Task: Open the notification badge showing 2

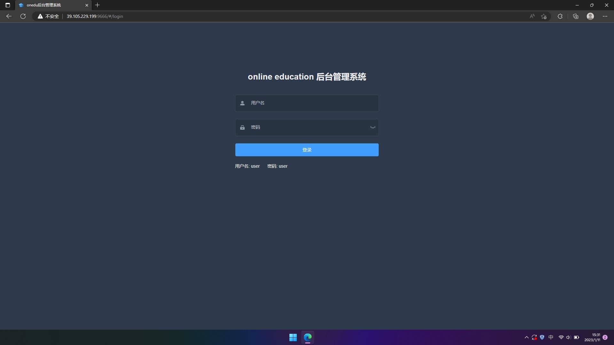Action: (605, 337)
